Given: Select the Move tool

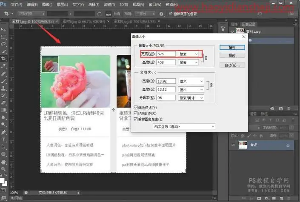Looking at the screenshot, I should point(3,29).
